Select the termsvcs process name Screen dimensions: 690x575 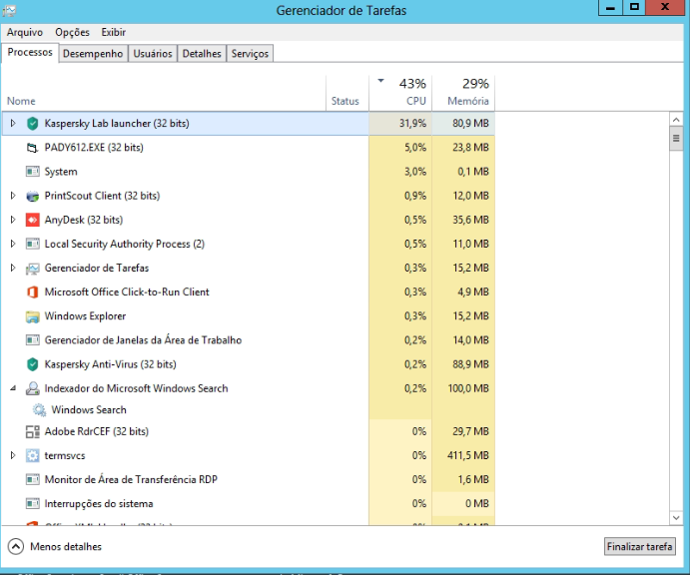65,456
